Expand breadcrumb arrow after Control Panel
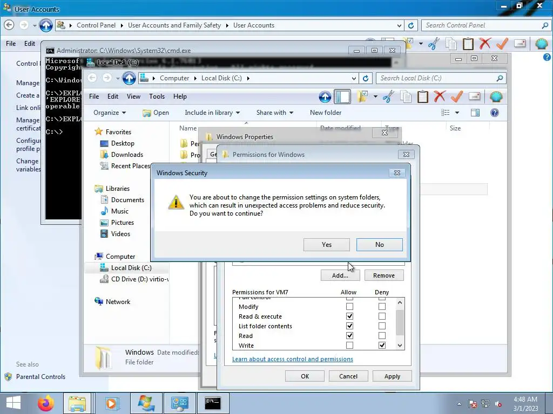This screenshot has height=414, width=553. click(122, 25)
